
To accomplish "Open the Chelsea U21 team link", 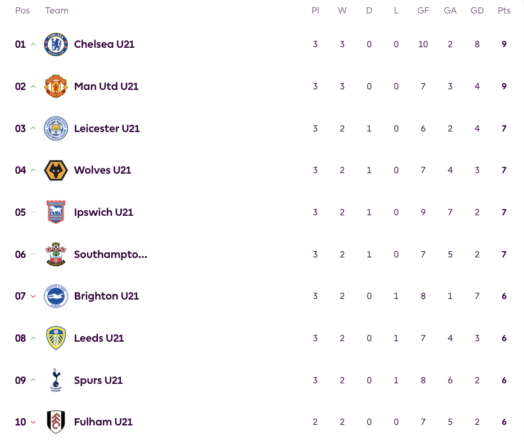I will pyautogui.click(x=104, y=44).
